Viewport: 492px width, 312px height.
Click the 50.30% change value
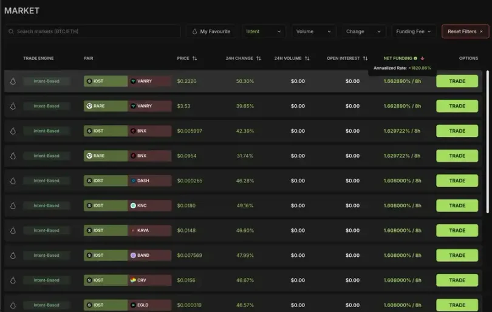tap(245, 81)
